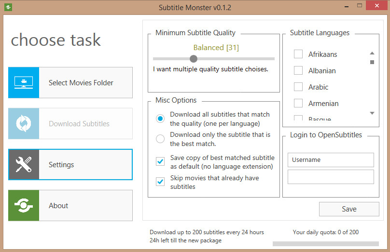Uncheck 'Save copy of best matched subtitle'
Viewport: 390px width, 252px height.
[x=160, y=161]
